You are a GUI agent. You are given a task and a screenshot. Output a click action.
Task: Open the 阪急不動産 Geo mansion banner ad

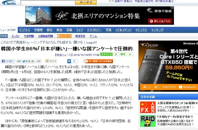[x=100, y=16]
